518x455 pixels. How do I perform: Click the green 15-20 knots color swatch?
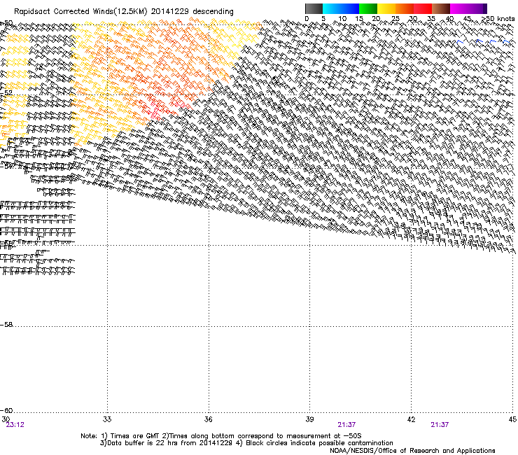click(368, 8)
